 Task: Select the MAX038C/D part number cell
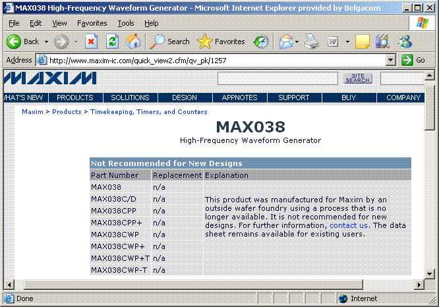121,199
